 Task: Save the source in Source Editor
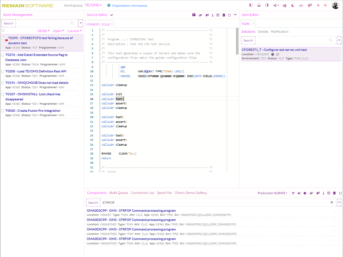194,15
